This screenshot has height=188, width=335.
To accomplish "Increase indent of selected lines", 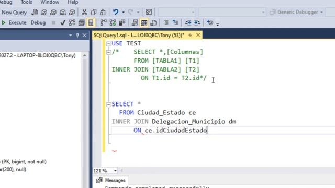I will 197,22.
